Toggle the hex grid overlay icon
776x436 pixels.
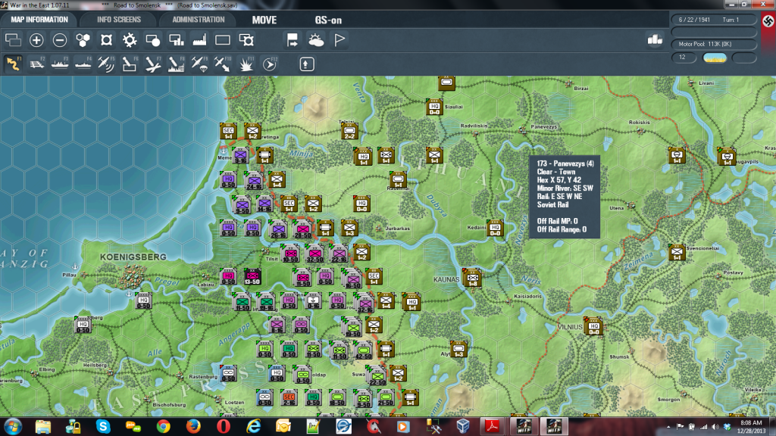(83, 40)
